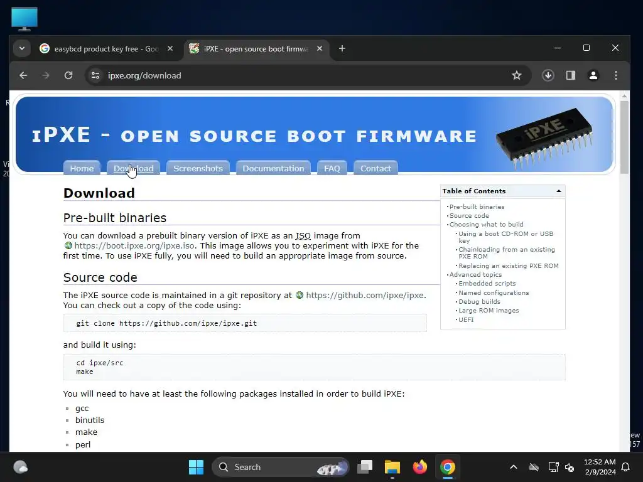
Task: Maximize the Chrome window
Action: coord(586,48)
